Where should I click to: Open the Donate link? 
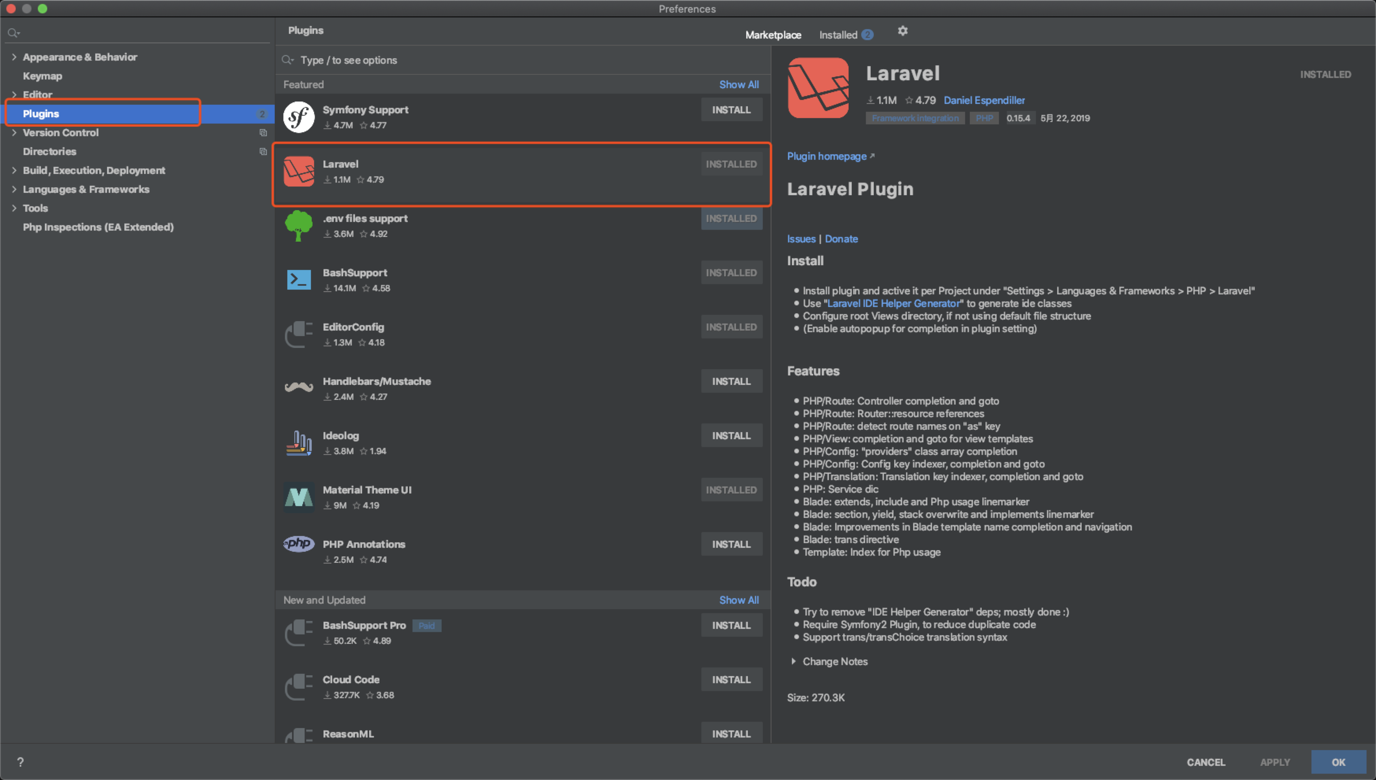point(841,239)
